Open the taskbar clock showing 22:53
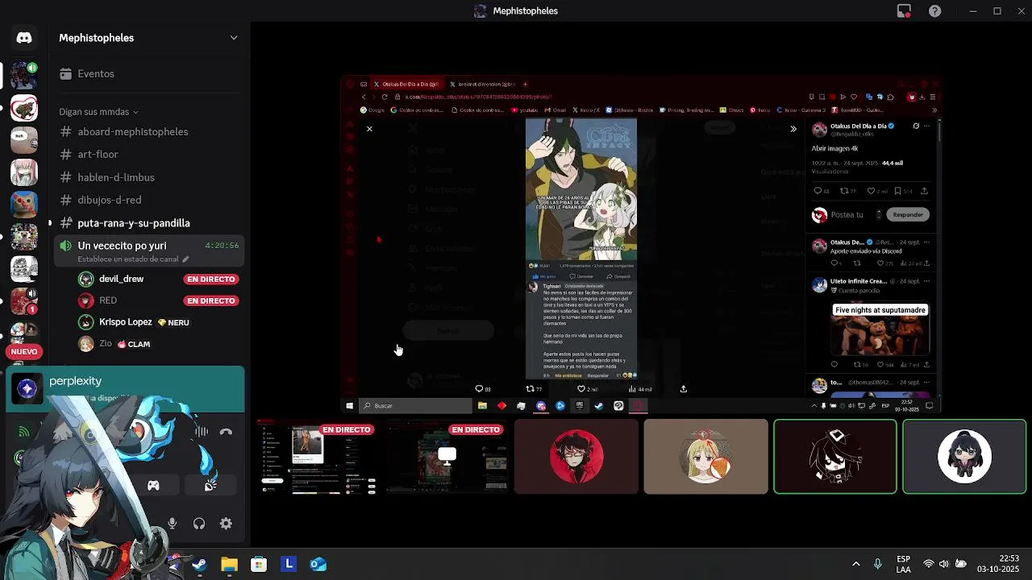This screenshot has width=1032, height=580. pyautogui.click(x=998, y=564)
